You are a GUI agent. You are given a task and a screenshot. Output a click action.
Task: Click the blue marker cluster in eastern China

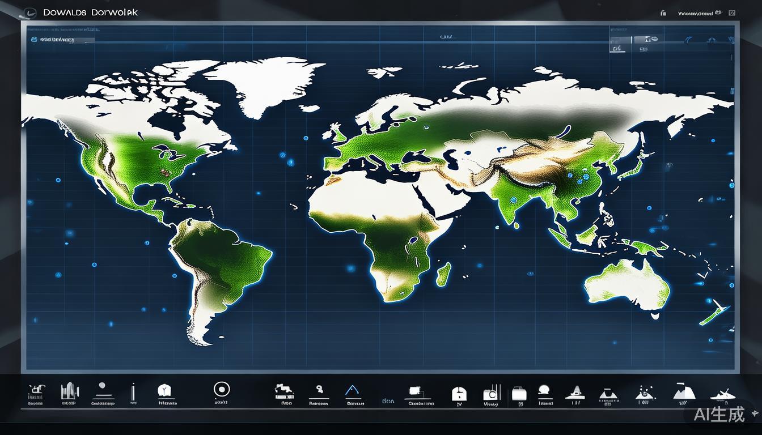pyautogui.click(x=582, y=178)
